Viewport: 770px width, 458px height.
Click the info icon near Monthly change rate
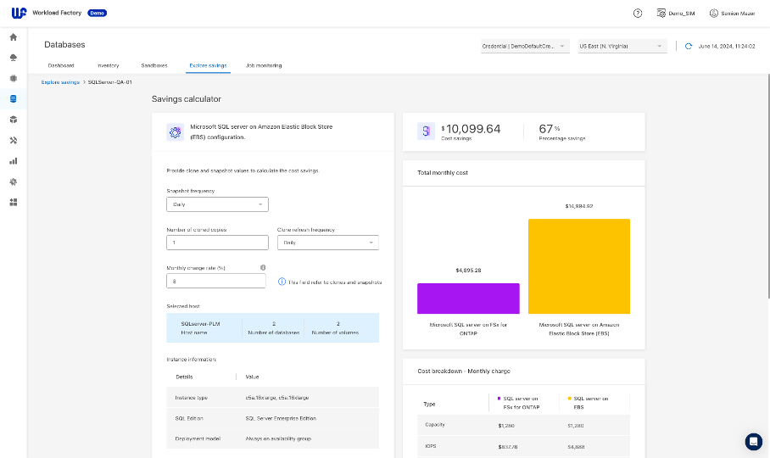coord(263,267)
